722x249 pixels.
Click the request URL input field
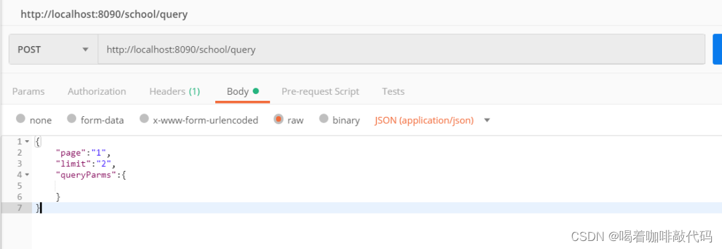[401, 49]
